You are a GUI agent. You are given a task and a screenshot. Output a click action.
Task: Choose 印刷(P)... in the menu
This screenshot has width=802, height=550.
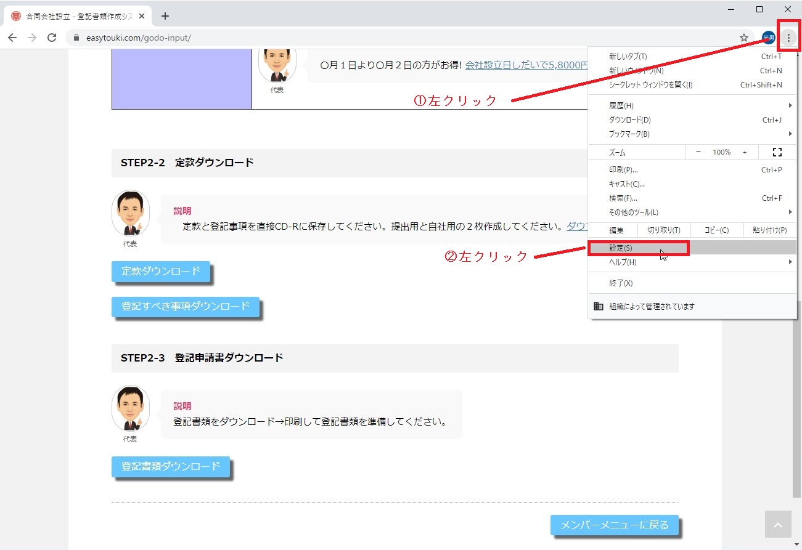[x=623, y=170]
